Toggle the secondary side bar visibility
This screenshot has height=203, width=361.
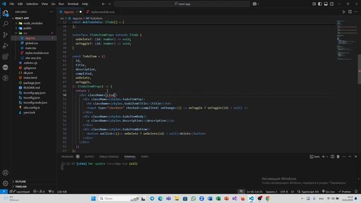point(332,4)
